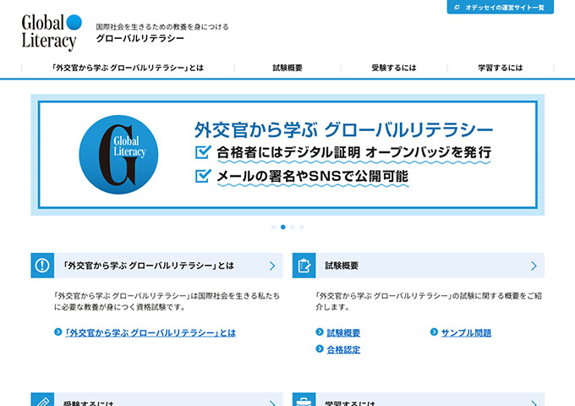Click arrow bullet before 合格認定 link
This screenshot has width=575, height=406.
[320, 348]
